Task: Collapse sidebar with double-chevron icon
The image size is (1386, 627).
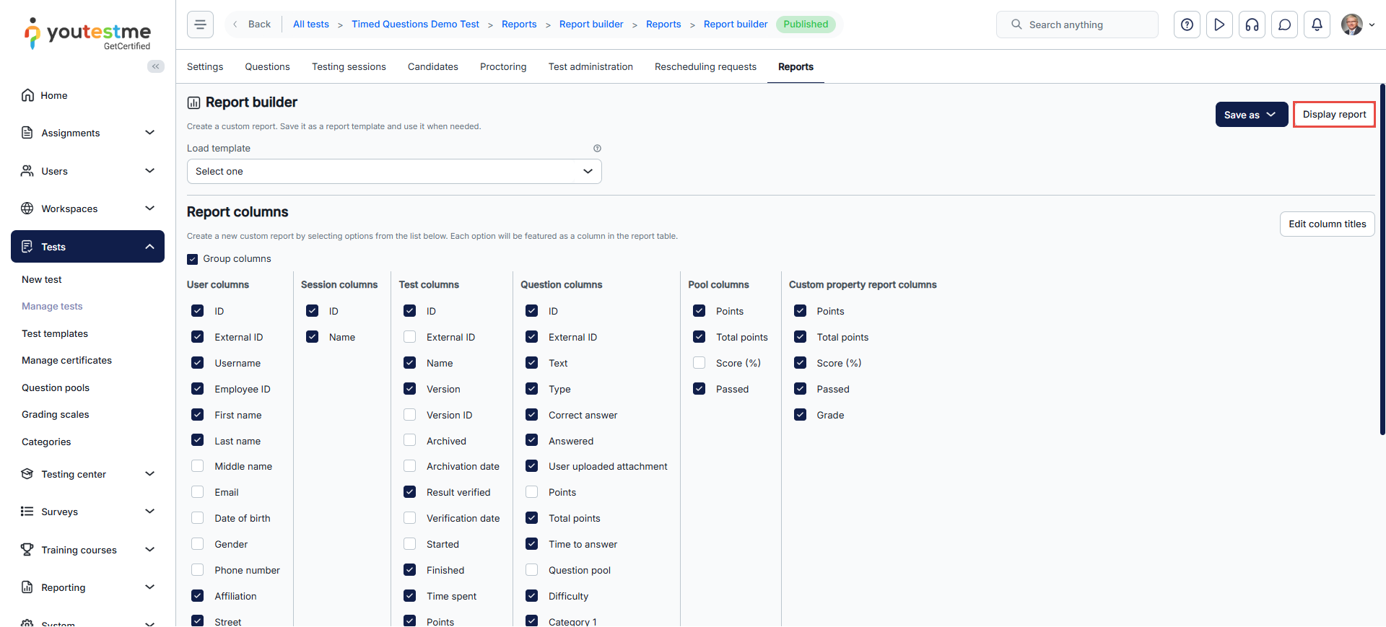Action: coord(155,66)
